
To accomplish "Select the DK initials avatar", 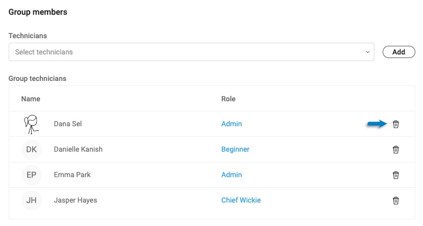I will pyautogui.click(x=32, y=150).
